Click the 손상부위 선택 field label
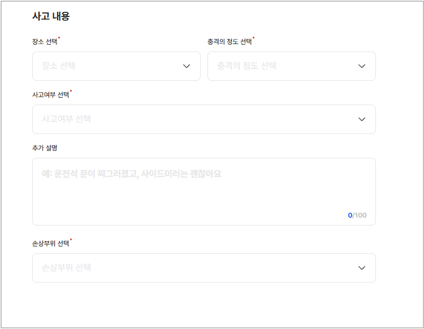 pos(50,244)
